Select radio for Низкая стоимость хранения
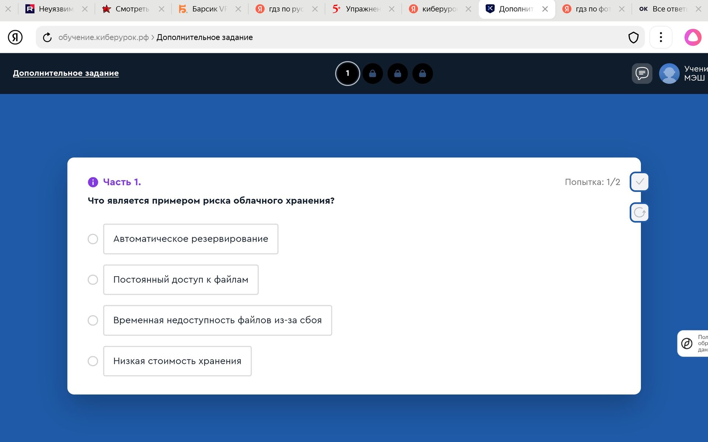This screenshot has width=708, height=442. coord(93,361)
